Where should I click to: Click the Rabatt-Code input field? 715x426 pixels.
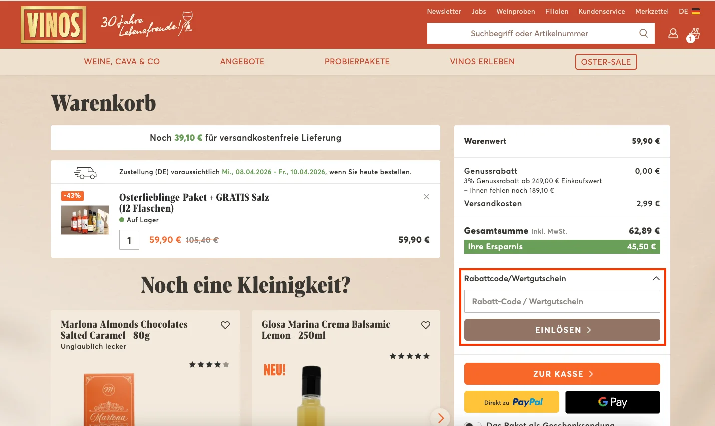tap(562, 301)
